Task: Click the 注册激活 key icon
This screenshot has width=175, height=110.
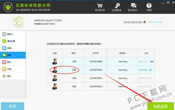Action: tap(117, 6)
